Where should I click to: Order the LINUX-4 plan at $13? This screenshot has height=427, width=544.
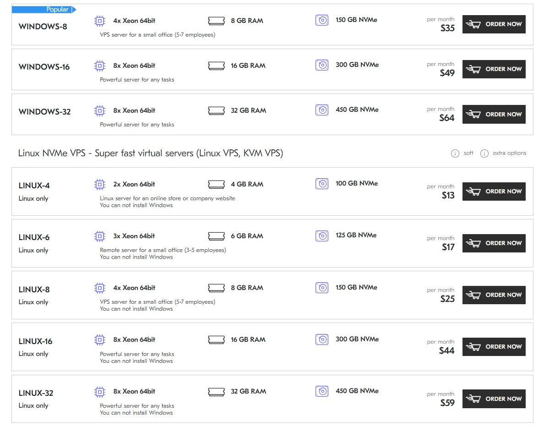[x=494, y=192]
